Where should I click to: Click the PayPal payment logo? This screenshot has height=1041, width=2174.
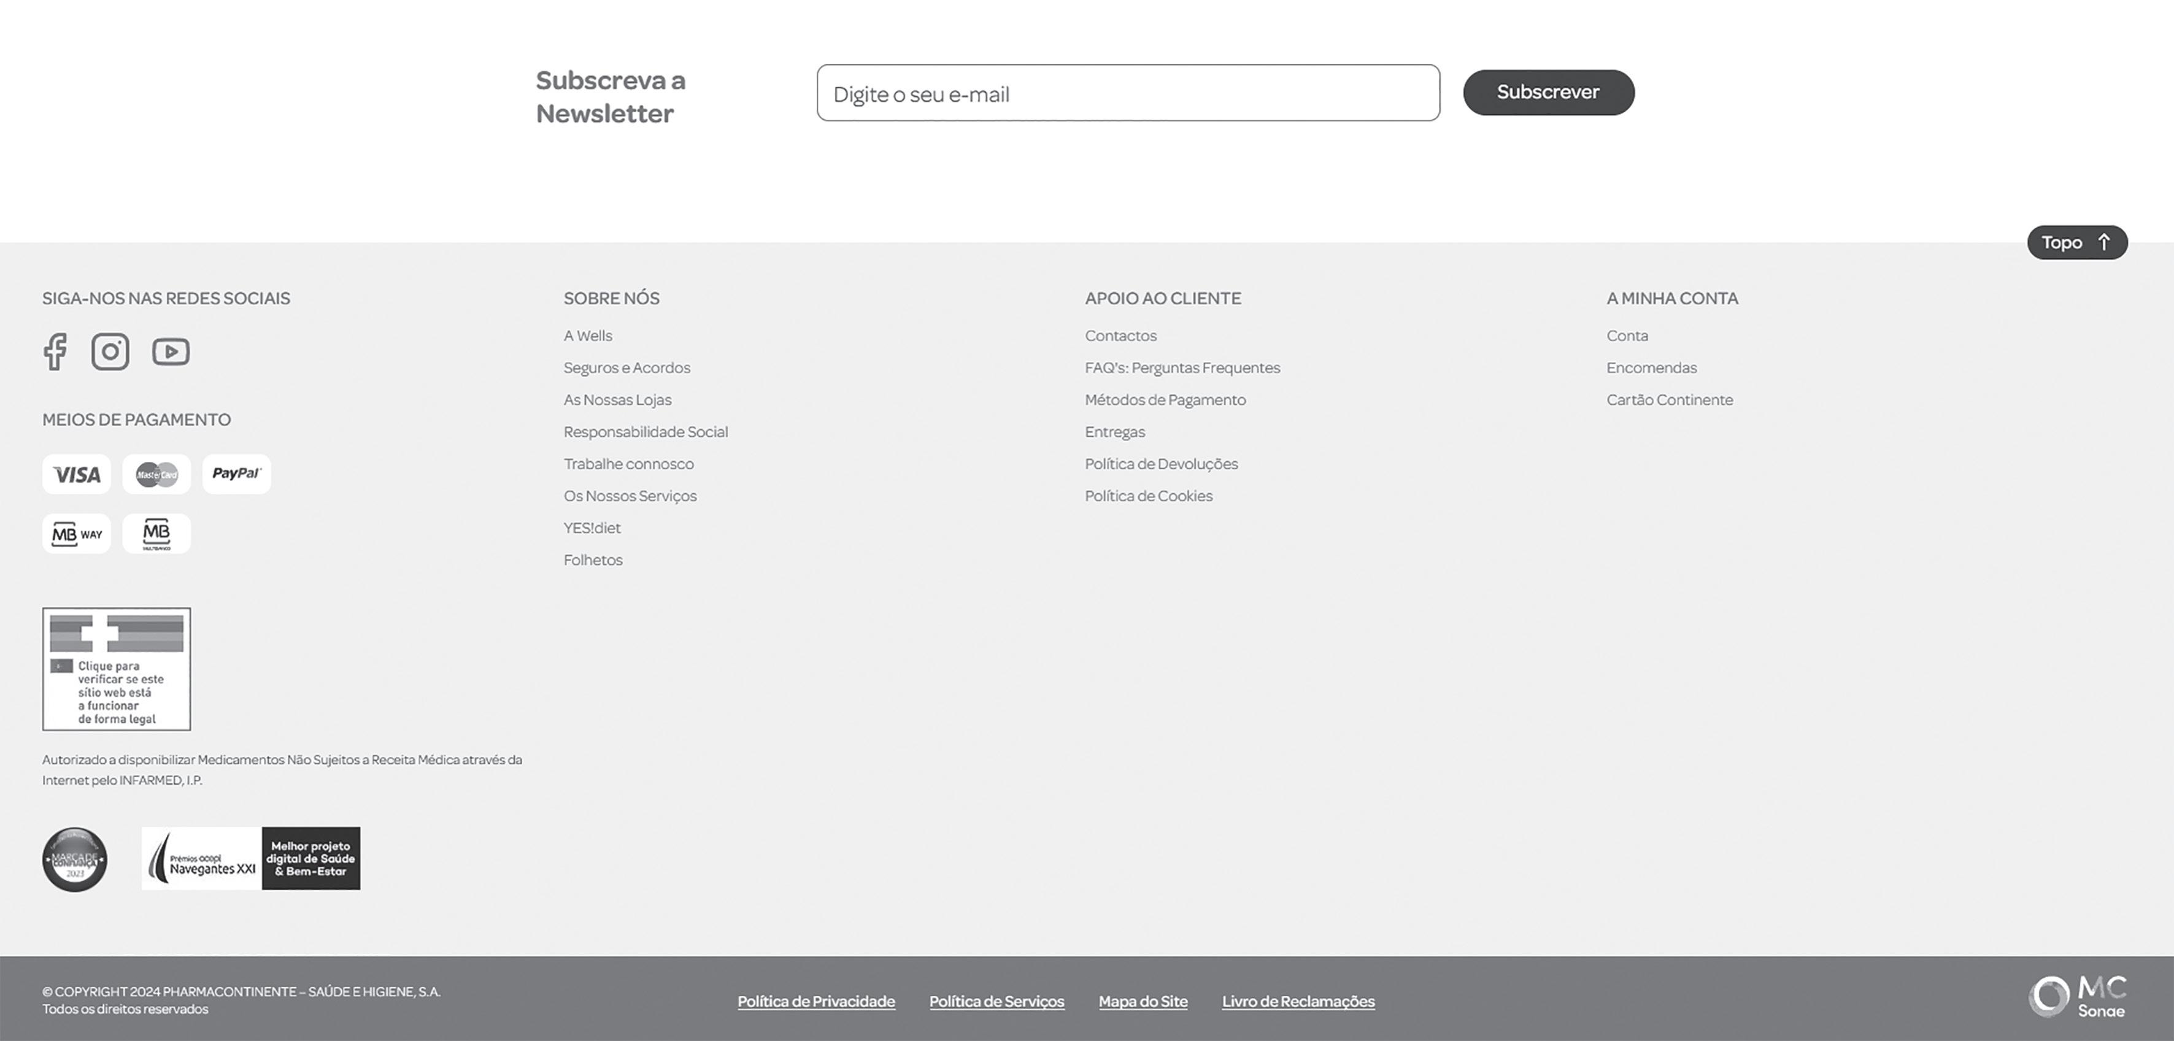tap(236, 474)
